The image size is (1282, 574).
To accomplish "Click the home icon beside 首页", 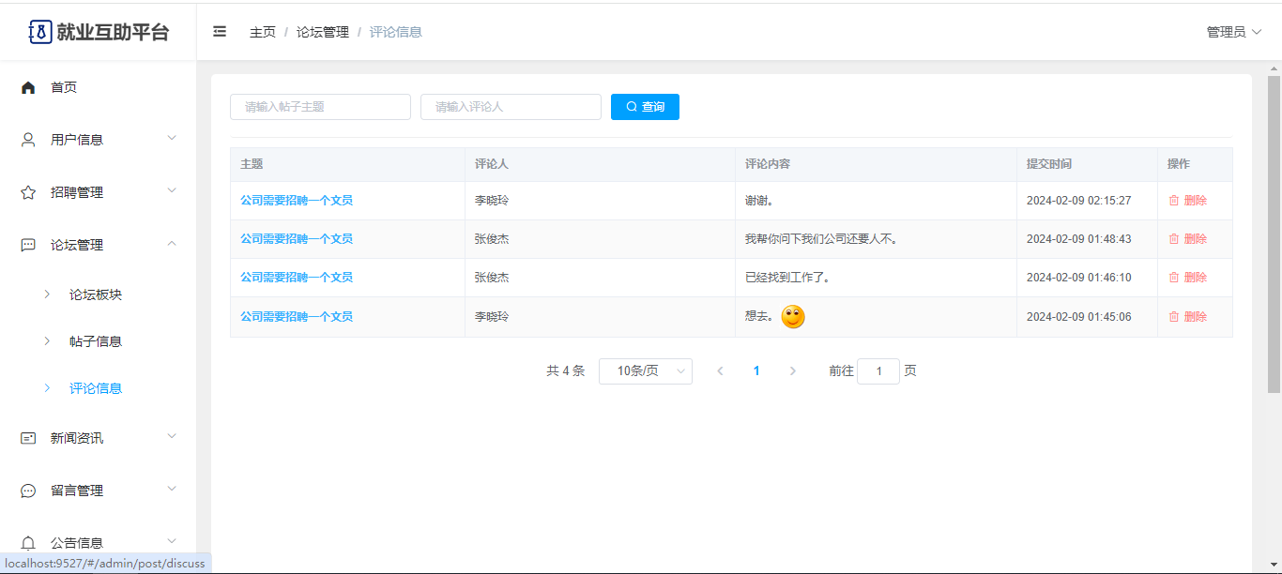I will (x=28, y=87).
